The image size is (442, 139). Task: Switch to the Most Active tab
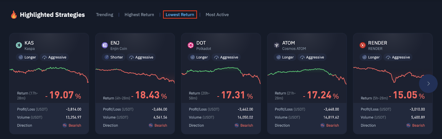(x=217, y=15)
